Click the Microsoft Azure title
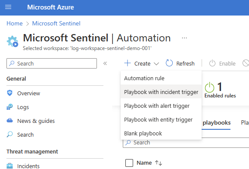 pyautogui.click(x=50, y=7)
